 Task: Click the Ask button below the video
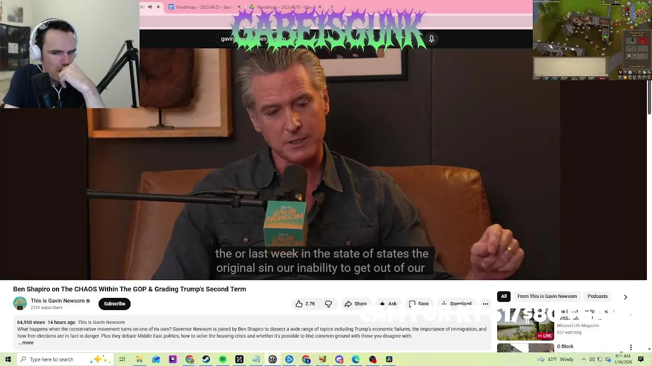[388, 303]
